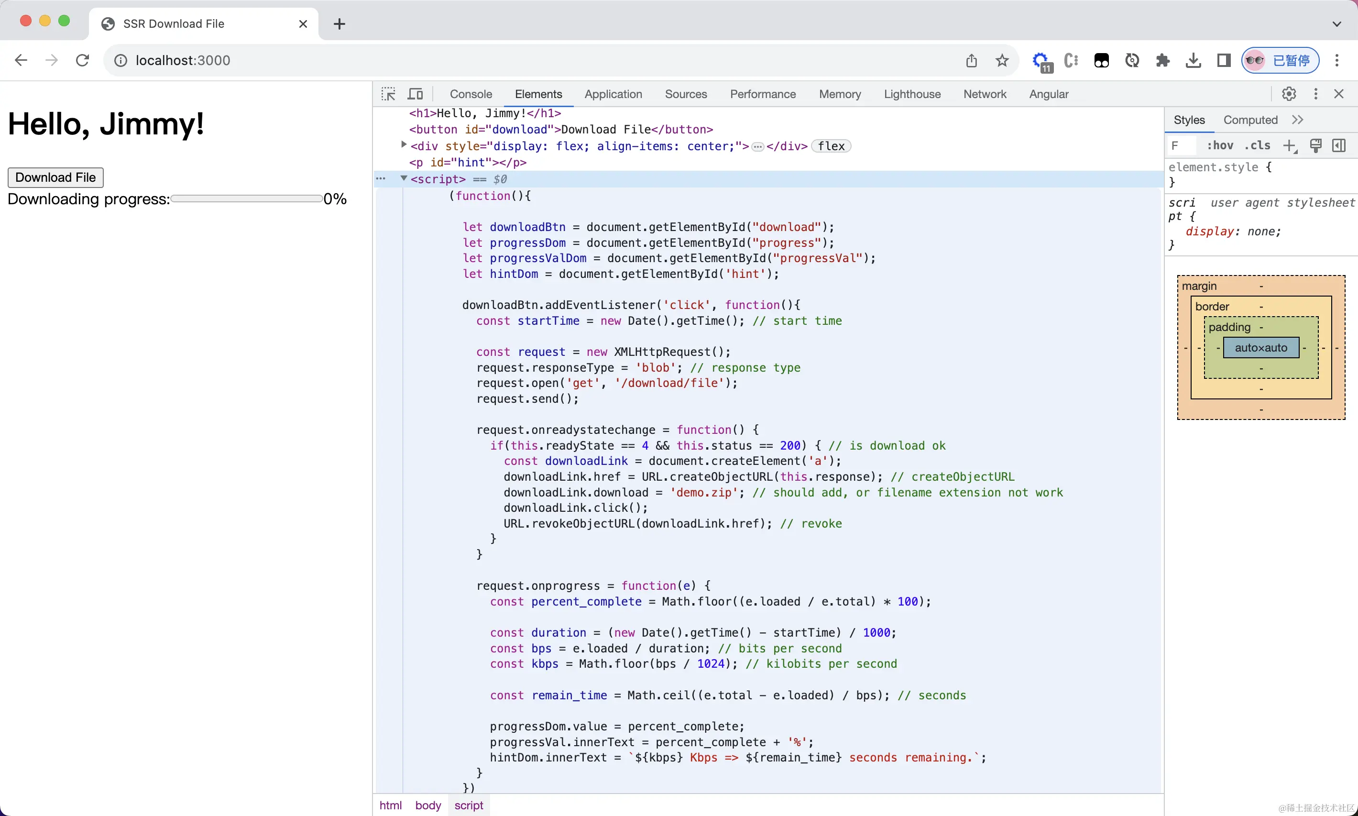Collapse the script node
This screenshot has width=1358, height=816.
coord(404,178)
